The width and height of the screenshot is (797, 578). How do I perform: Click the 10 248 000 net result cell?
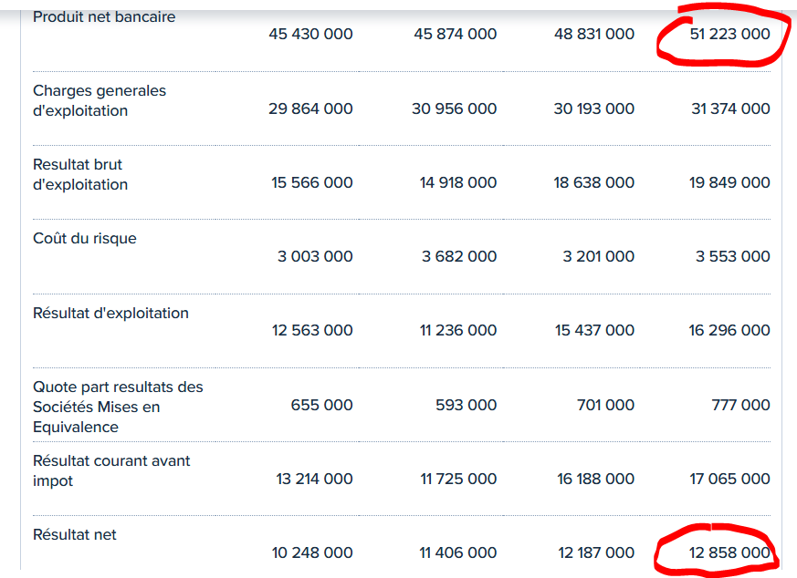312,552
